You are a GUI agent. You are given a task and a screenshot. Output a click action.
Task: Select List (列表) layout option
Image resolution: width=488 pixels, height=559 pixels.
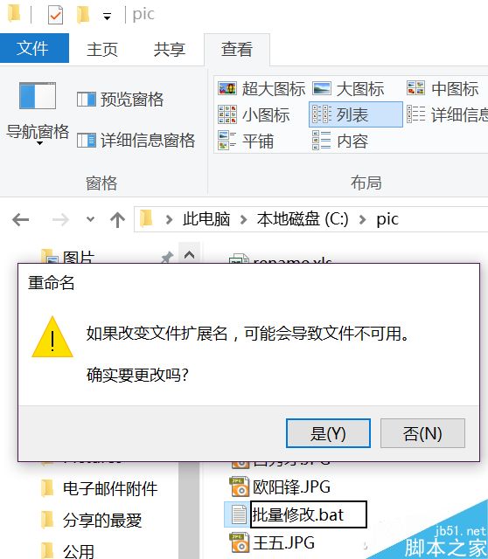point(356,114)
